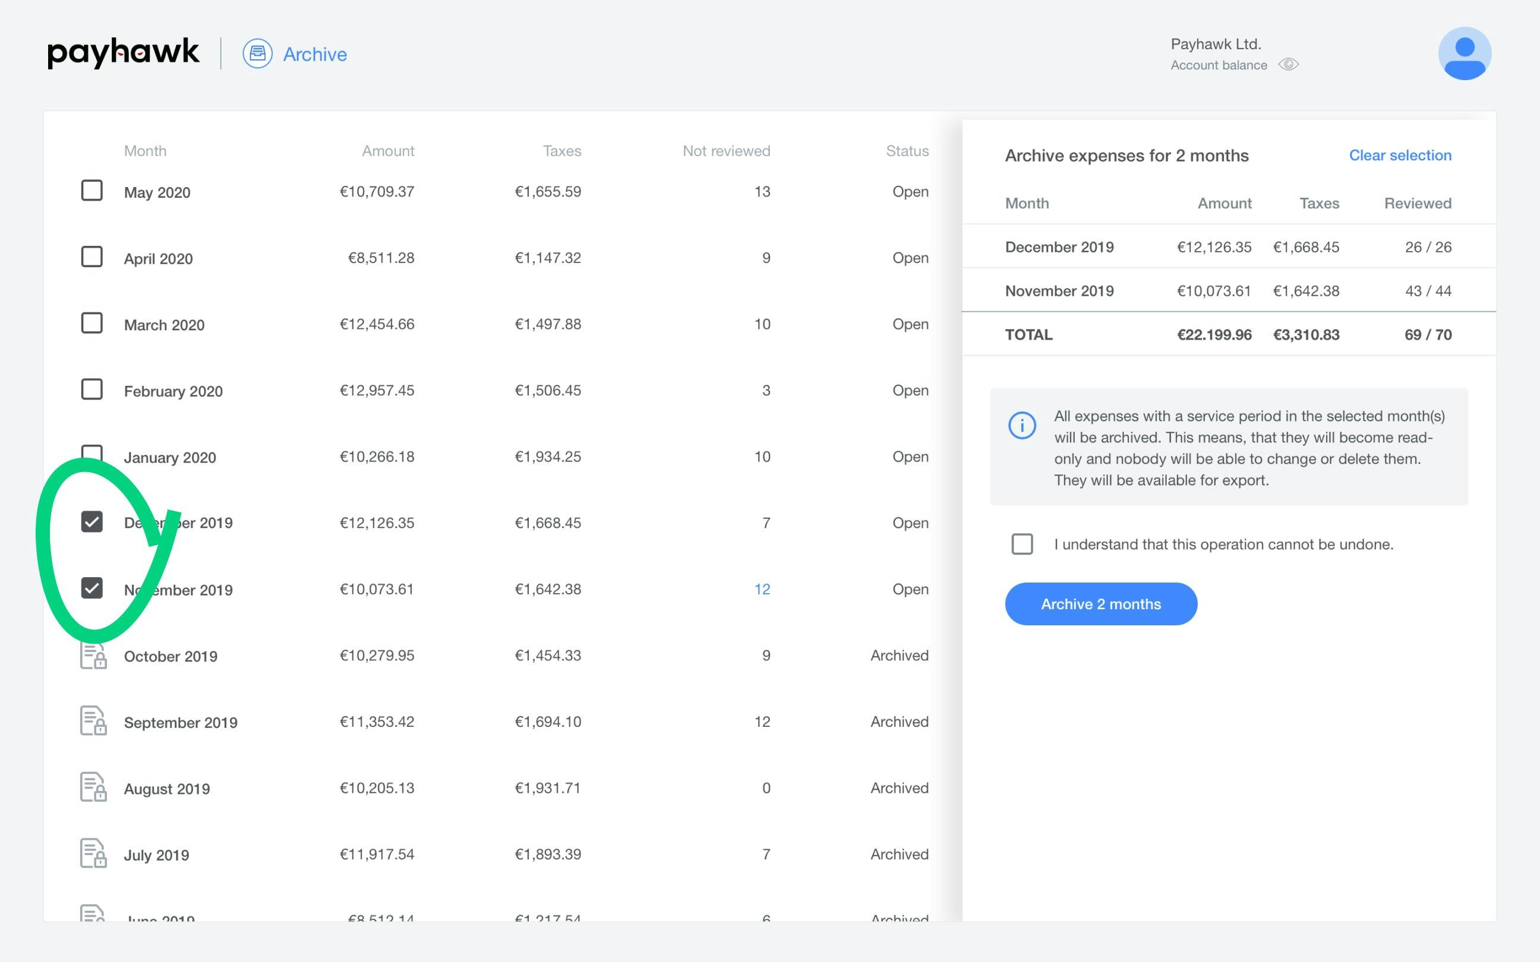Select the May 2020 checkbox
The height and width of the screenshot is (962, 1540).
[x=92, y=190]
